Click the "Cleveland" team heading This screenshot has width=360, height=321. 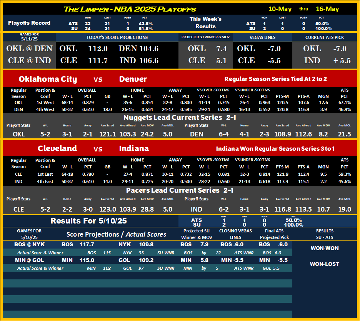pos(57,148)
